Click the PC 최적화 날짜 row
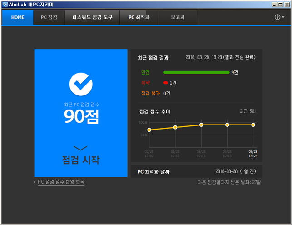The image size is (292, 225). coord(197,171)
